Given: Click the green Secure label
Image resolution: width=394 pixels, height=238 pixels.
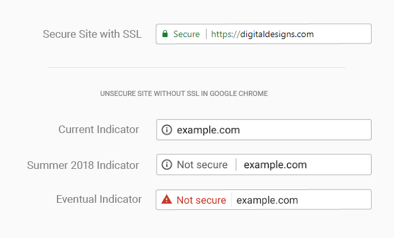Looking at the screenshot, I should pos(187,34).
